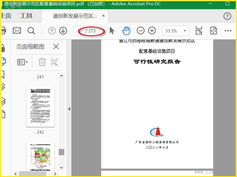Click horizontal scrollbar left arrow
237x177 pixels.
pyautogui.click(x=16, y=174)
